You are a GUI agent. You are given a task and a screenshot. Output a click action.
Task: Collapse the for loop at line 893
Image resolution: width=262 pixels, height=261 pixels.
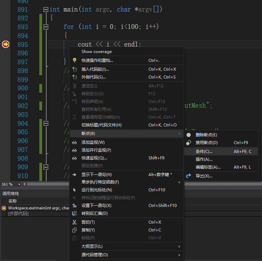pos(46,27)
